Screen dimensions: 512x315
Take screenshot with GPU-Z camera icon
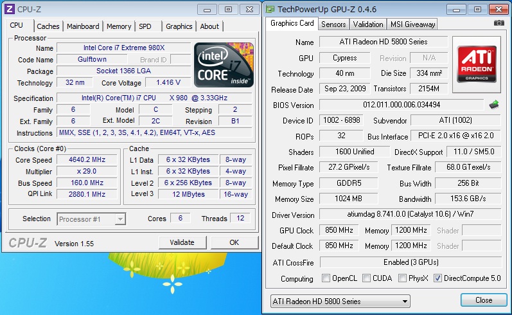[499, 23]
